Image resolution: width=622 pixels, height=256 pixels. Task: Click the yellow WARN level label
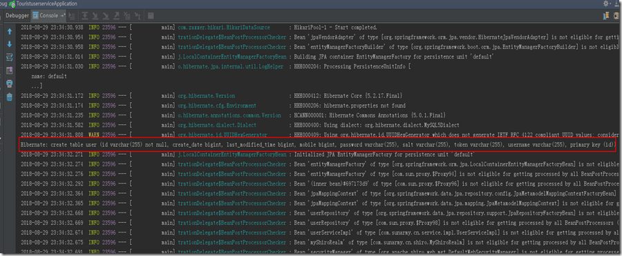click(93, 135)
